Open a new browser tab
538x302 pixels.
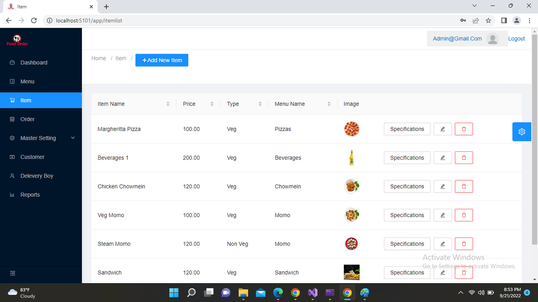click(x=106, y=7)
